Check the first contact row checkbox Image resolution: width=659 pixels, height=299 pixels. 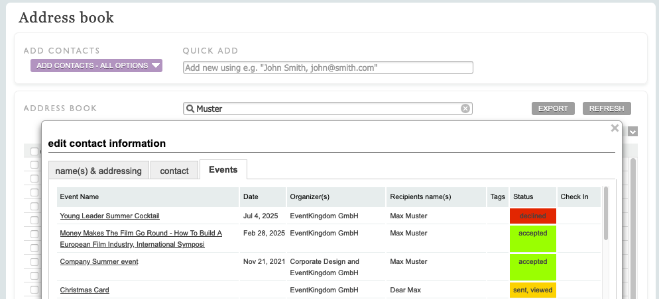coord(34,165)
